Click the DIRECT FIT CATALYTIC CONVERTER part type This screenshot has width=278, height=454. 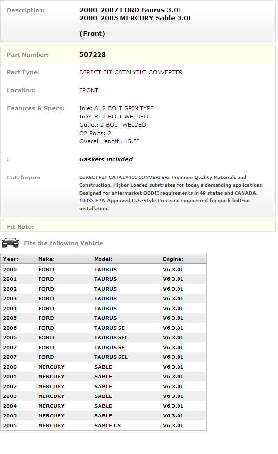click(131, 72)
